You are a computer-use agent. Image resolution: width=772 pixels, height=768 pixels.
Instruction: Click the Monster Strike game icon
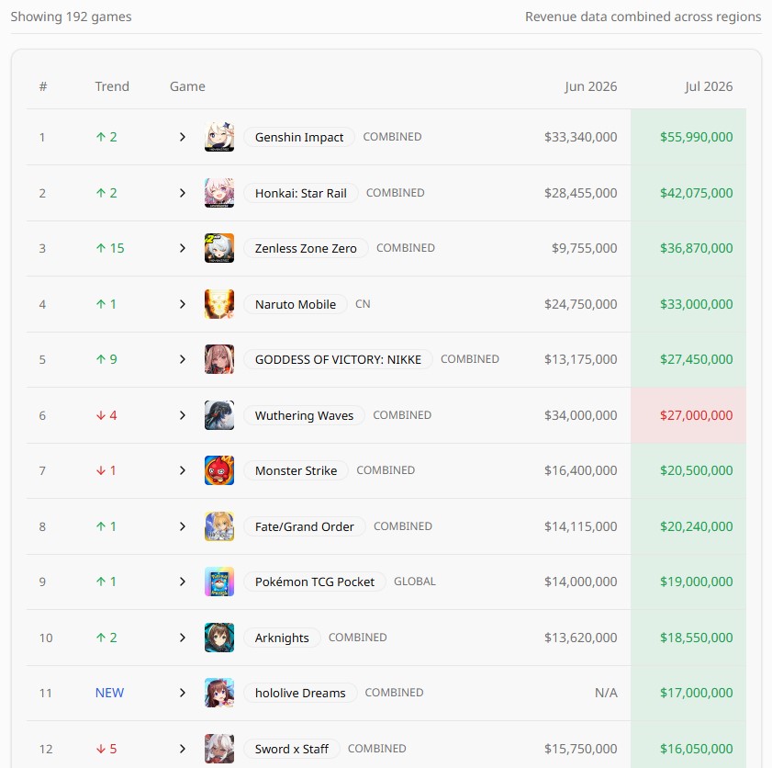(x=219, y=470)
